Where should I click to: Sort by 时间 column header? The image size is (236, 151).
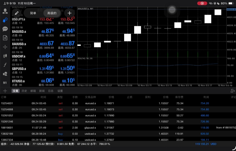(x=43, y=97)
